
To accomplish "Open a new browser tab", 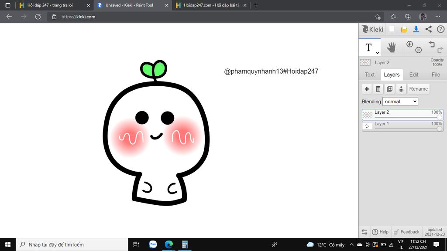I will (x=256, y=5).
